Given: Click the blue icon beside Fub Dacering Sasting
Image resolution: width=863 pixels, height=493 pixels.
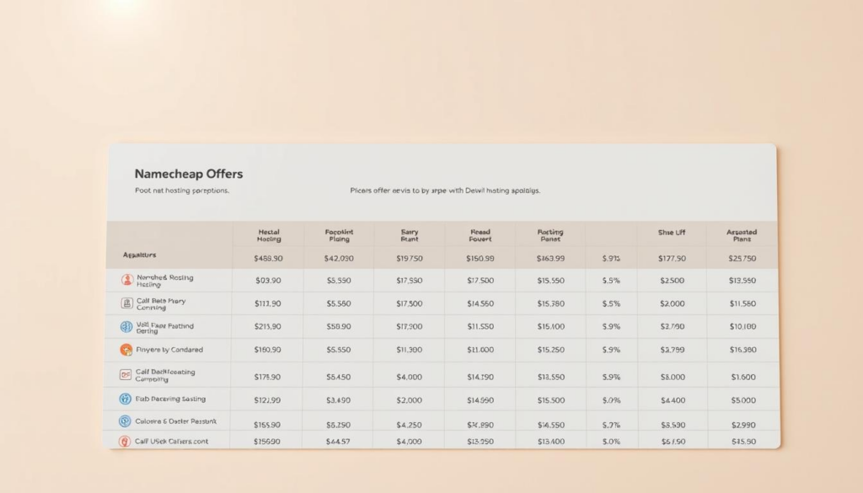Looking at the screenshot, I should (x=126, y=399).
